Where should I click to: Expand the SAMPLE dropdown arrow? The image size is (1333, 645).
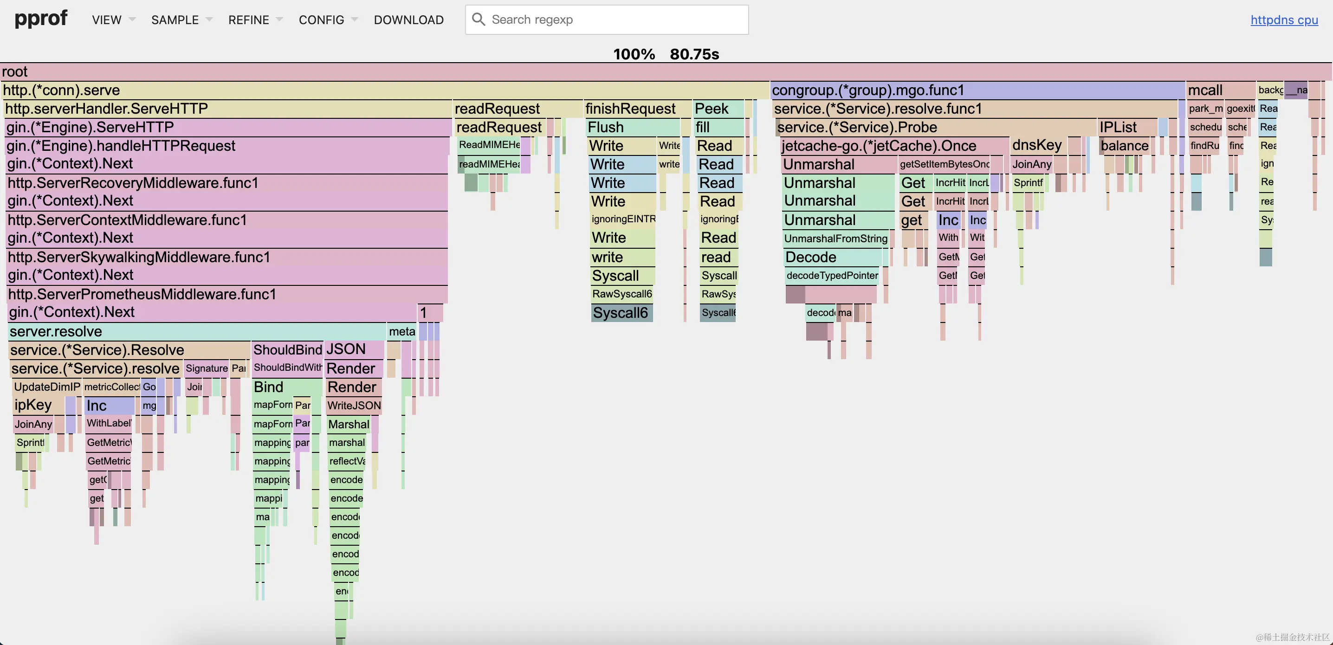(210, 19)
